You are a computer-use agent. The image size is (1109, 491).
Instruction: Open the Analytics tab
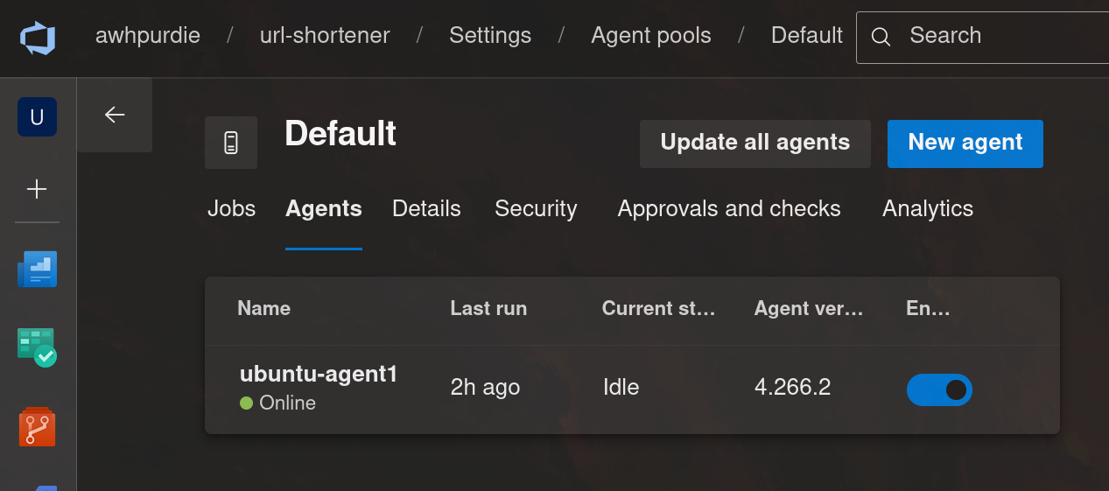coord(928,209)
